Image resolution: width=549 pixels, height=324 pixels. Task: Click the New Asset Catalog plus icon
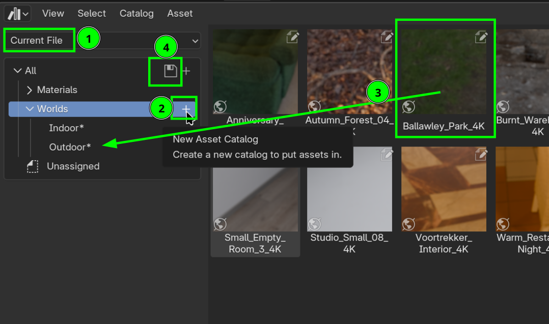186,109
